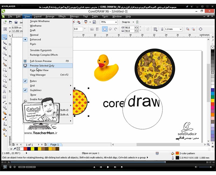Select the Outline pen tool
The image size is (216, 175).
click(5, 124)
